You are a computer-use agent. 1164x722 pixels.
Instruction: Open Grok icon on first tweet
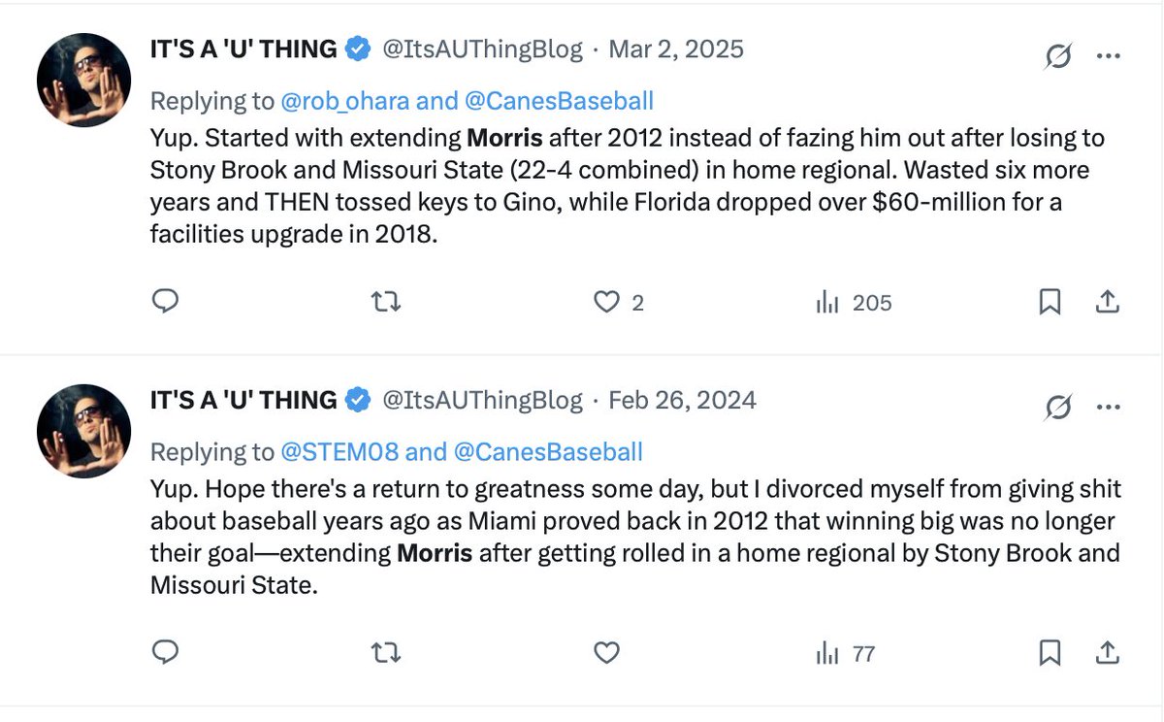pos(1058,57)
